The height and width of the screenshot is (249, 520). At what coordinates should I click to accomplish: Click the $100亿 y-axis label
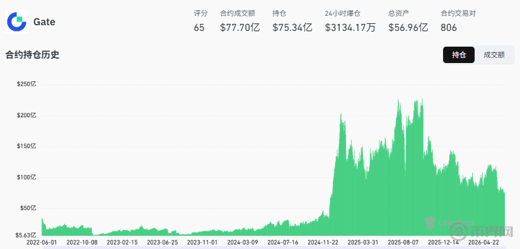click(26, 177)
